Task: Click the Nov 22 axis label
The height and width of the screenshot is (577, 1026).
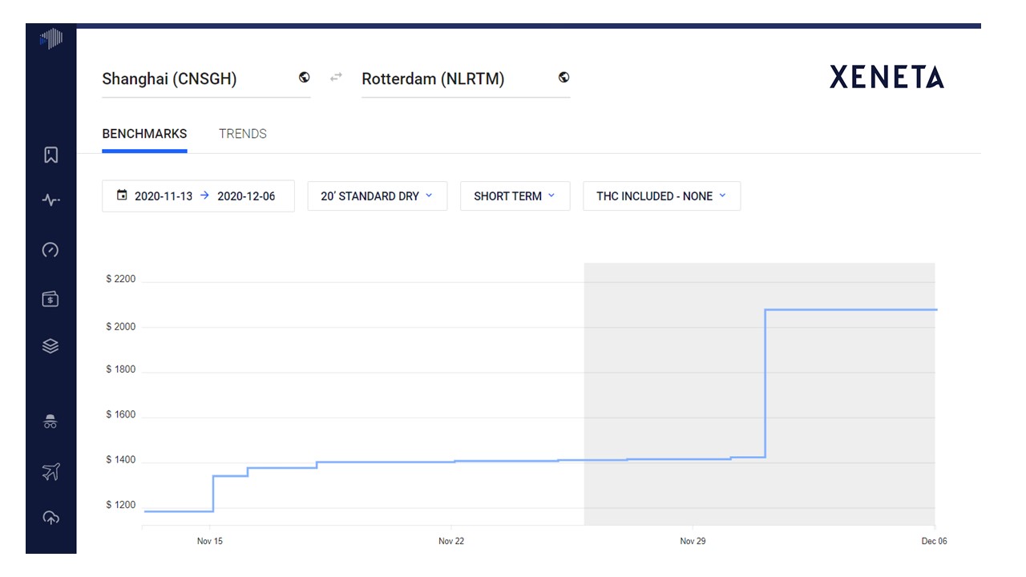Action: [x=451, y=542]
